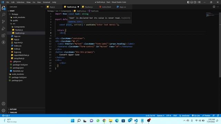Open the Selection menu
Viewport: 221px width, 124px height.
click(20, 2)
